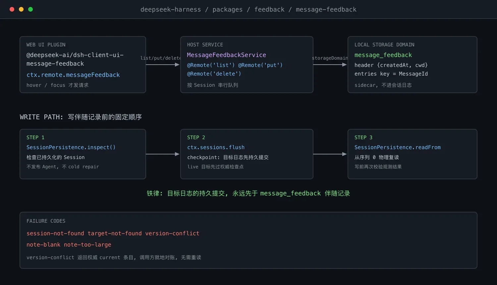This screenshot has width=497, height=285.
Task: Click the @Remote('put') decorator text
Action: coord(260,65)
